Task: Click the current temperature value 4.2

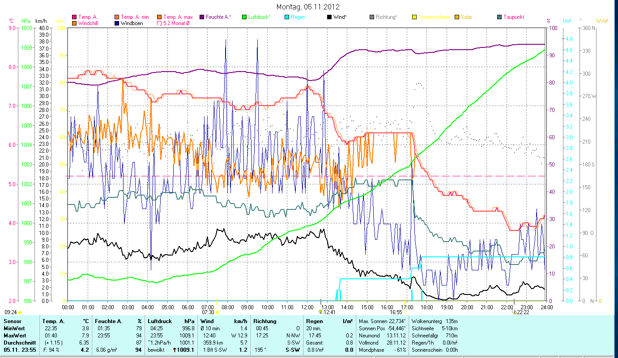Action: [85, 350]
